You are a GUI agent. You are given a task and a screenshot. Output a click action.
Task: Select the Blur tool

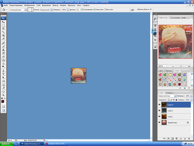point(3,63)
